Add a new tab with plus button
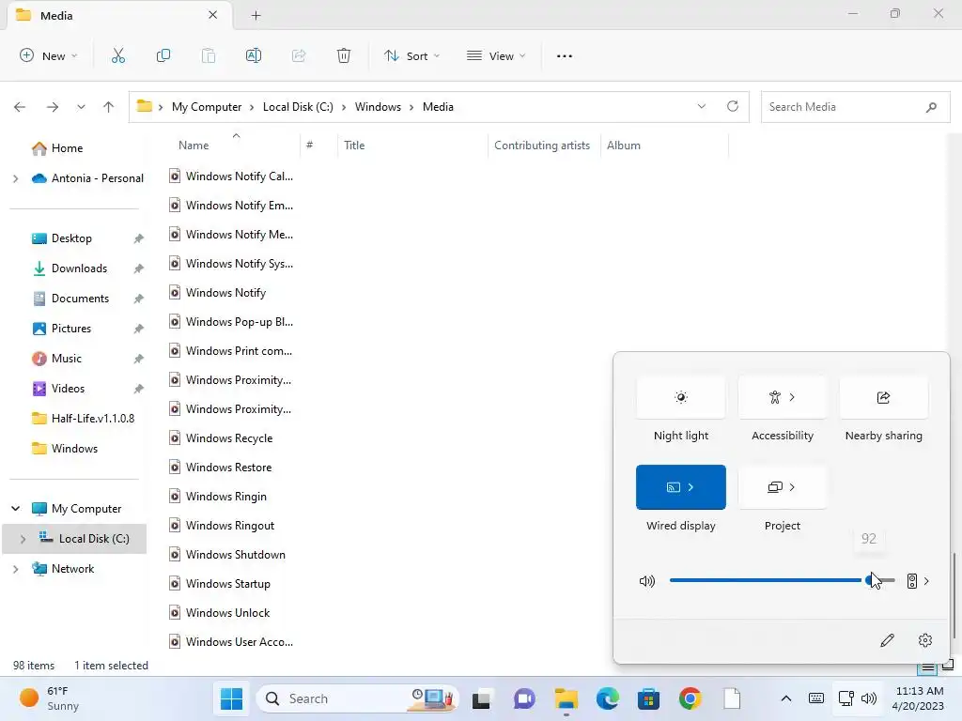Image resolution: width=962 pixels, height=721 pixels. click(256, 15)
